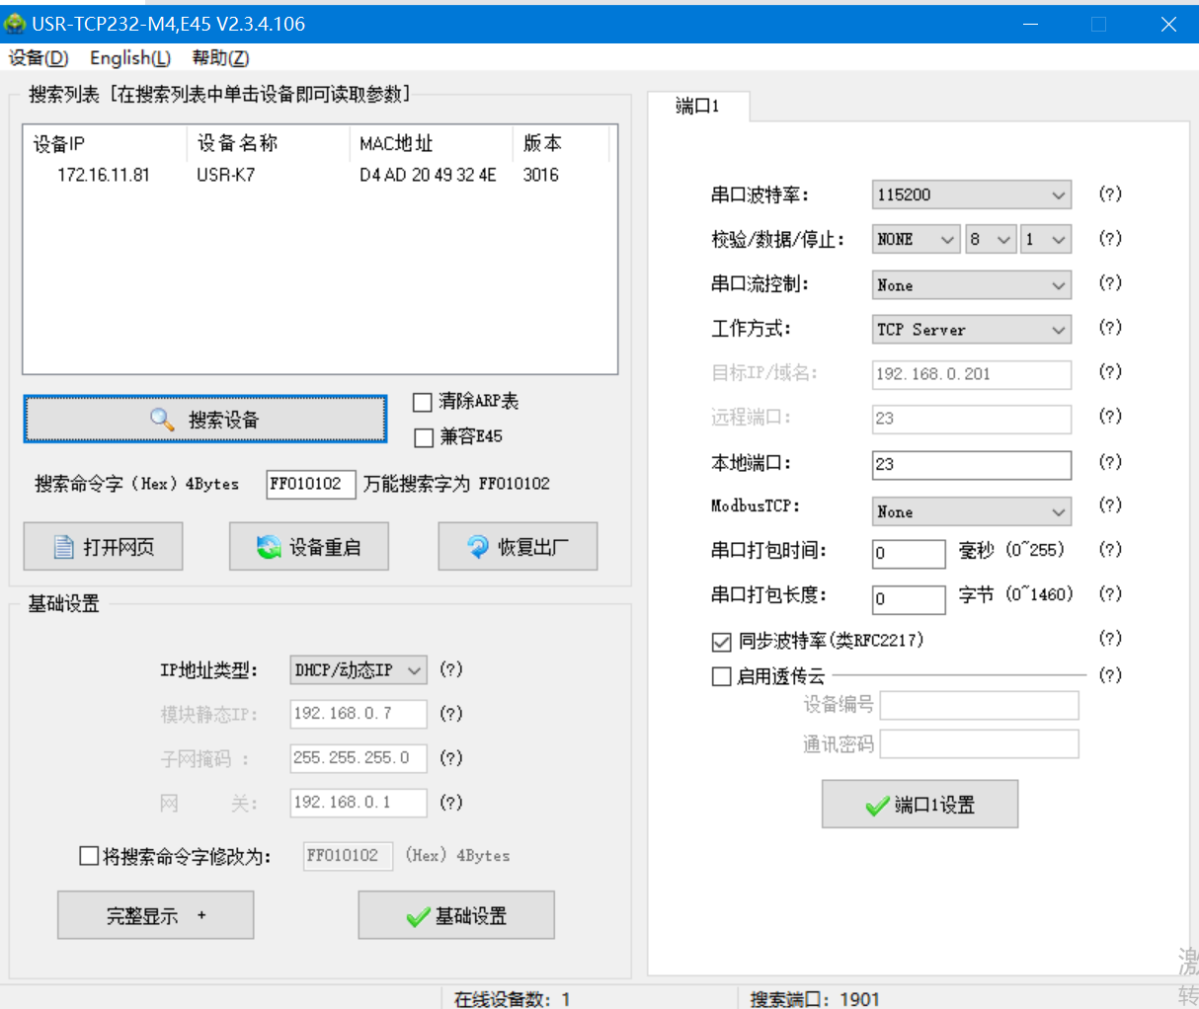
Task: Switch to the 端口1 tab
Action: click(697, 107)
